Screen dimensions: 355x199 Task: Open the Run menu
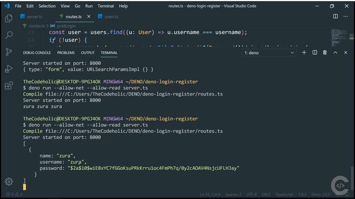click(89, 6)
